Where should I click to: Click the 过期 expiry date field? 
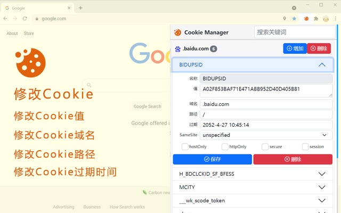266,125
